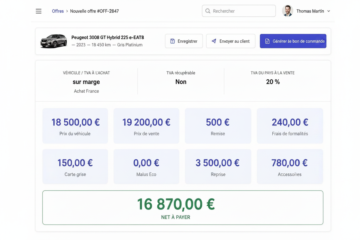This screenshot has height=240, width=360.
Task: Open the Remise 500 € card
Action: coord(218,126)
